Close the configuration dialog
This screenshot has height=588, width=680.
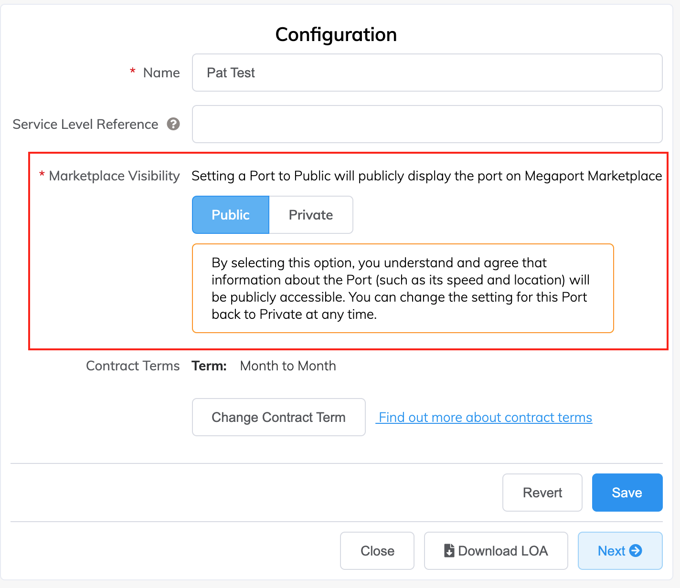tap(377, 551)
